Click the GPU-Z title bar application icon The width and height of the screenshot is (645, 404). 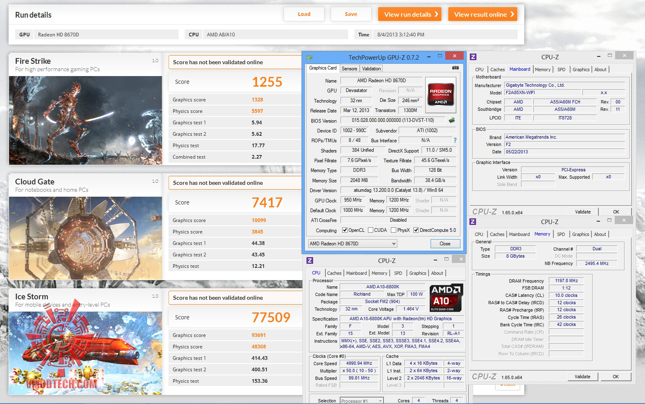tap(309, 57)
